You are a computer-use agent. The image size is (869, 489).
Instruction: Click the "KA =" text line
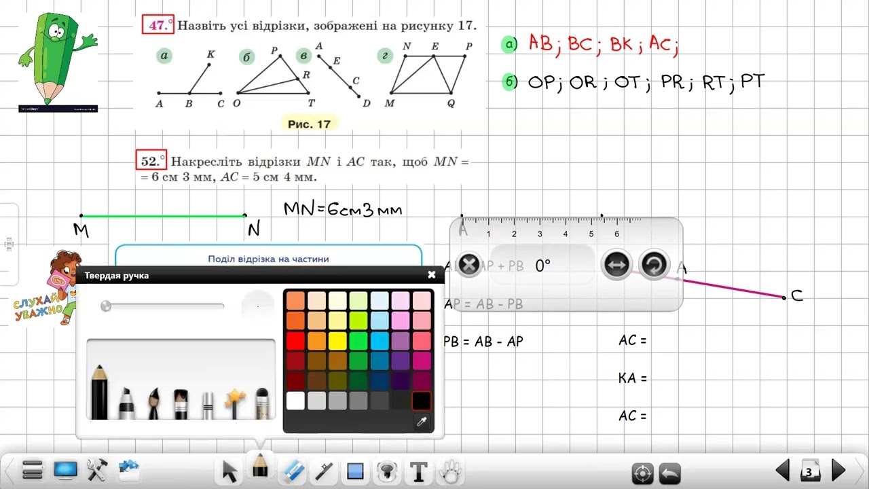(x=633, y=378)
